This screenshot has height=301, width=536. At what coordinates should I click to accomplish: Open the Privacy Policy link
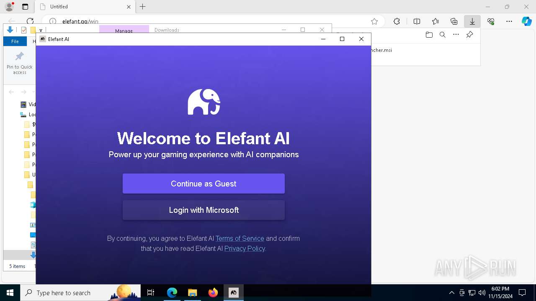tap(245, 248)
